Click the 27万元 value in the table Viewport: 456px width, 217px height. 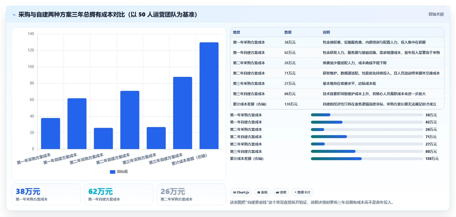290,84
